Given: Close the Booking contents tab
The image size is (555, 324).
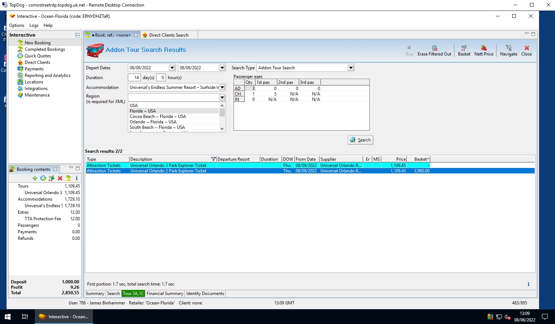Looking at the screenshot, I should click(x=55, y=169).
